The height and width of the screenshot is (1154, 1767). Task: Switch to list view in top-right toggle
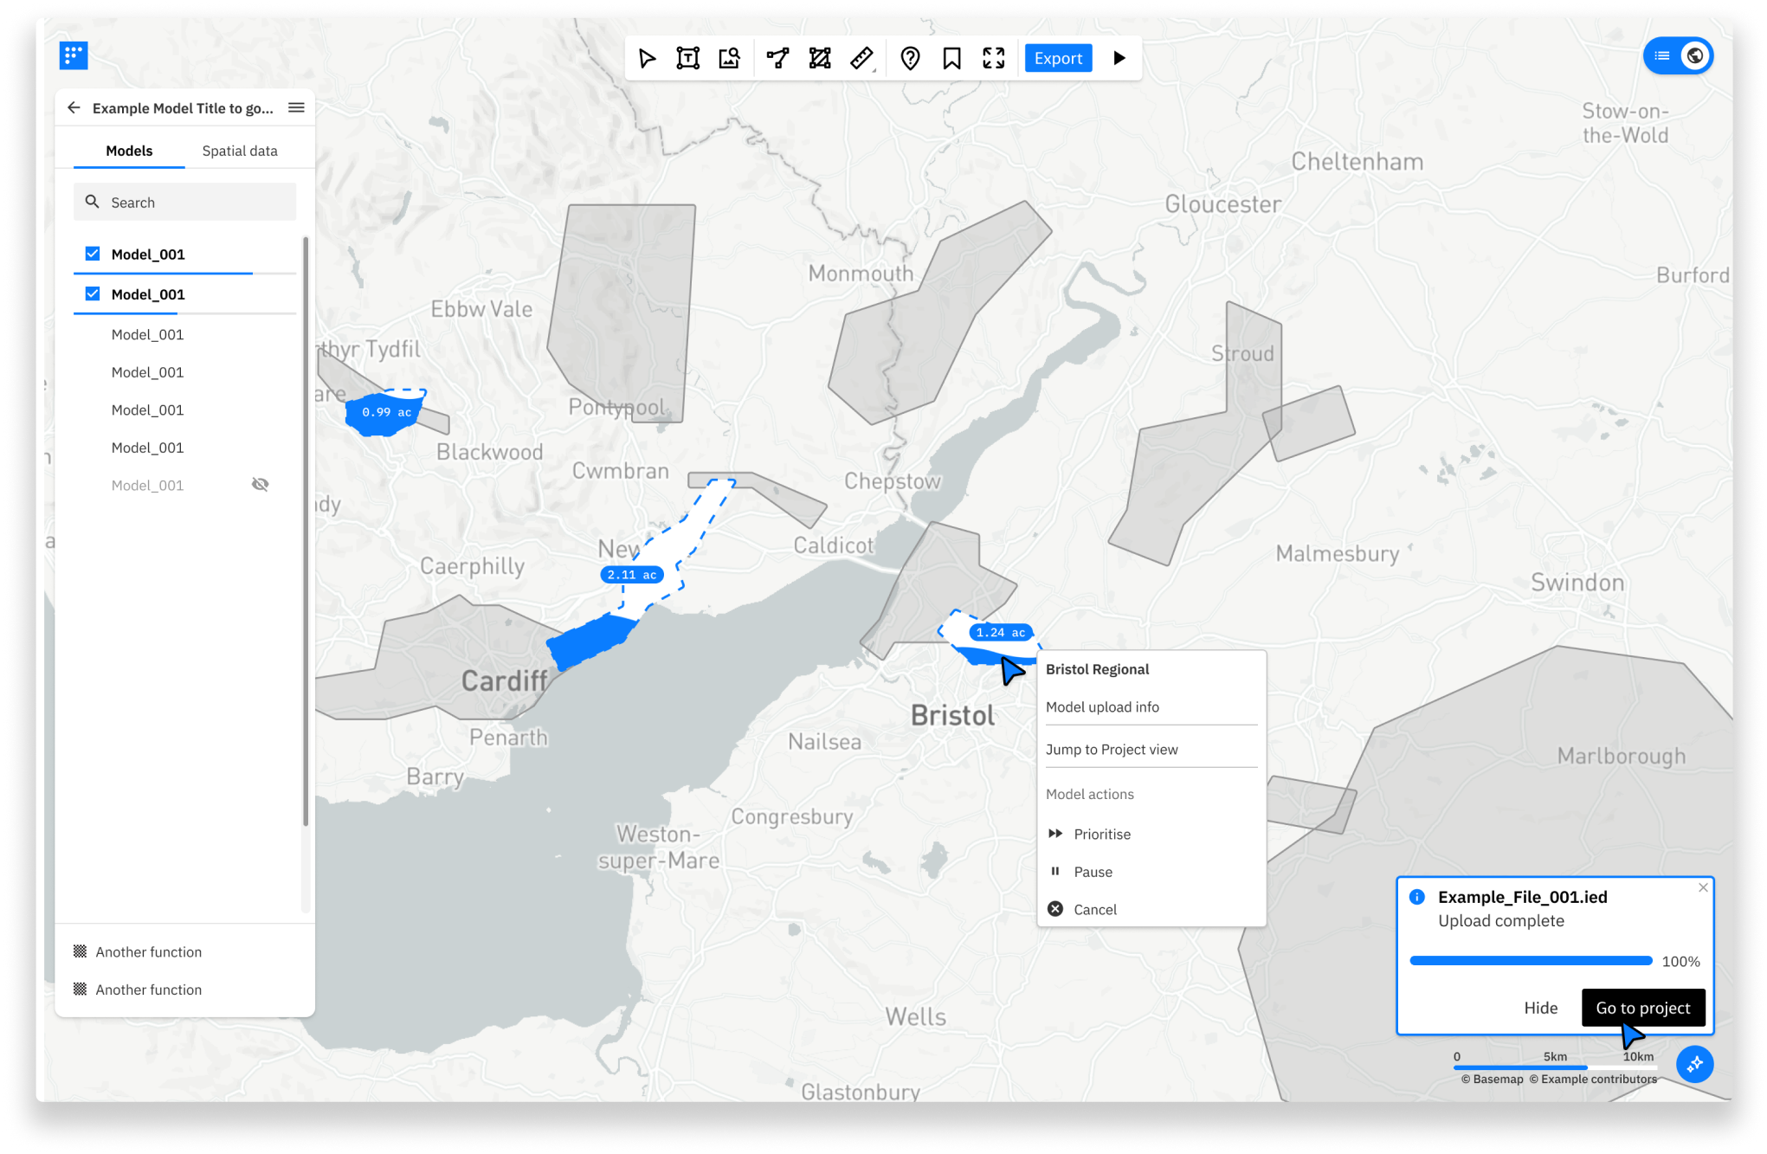pyautogui.click(x=1662, y=56)
